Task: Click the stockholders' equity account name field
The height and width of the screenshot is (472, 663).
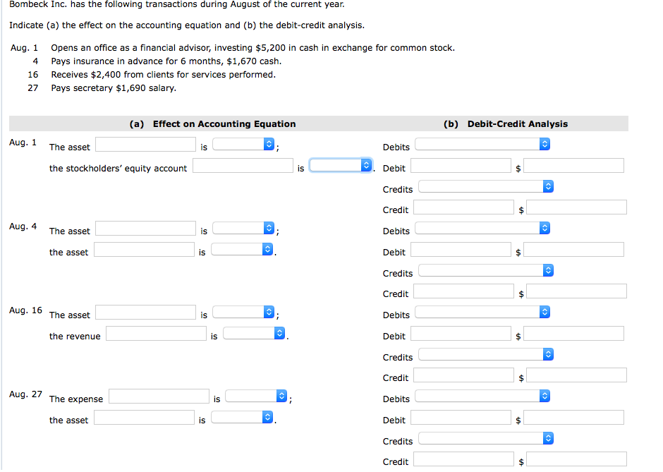Action: [243, 166]
